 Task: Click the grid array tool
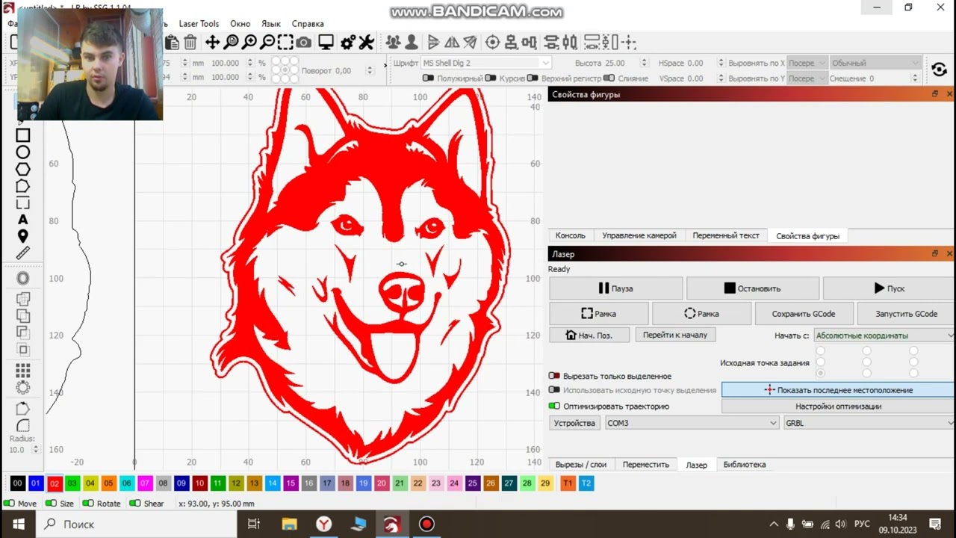[x=23, y=371]
